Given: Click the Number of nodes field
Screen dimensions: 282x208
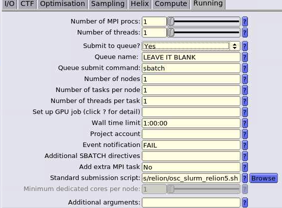Looking at the screenshot, I should 191,79.
